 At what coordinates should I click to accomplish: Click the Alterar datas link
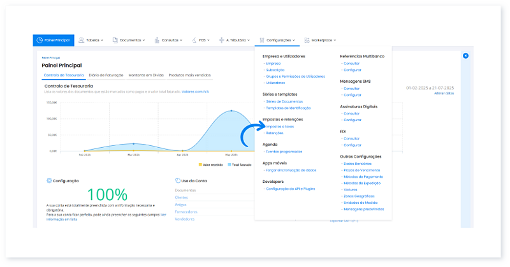444,93
